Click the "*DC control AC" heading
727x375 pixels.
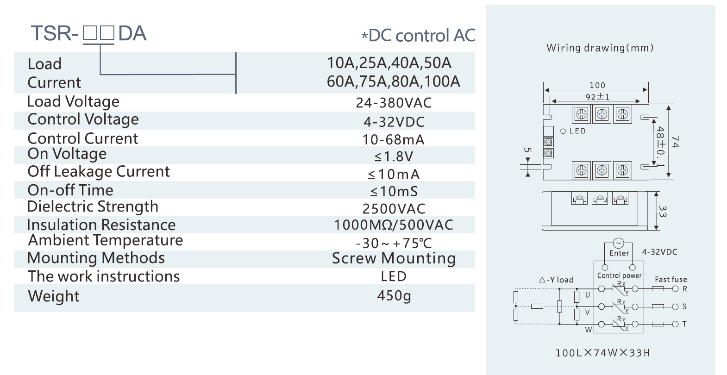point(418,36)
